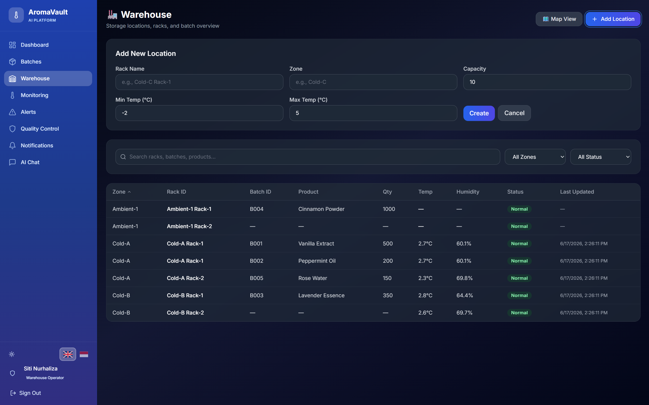Click the Notifications bell icon
The image size is (649, 405).
tap(12, 145)
